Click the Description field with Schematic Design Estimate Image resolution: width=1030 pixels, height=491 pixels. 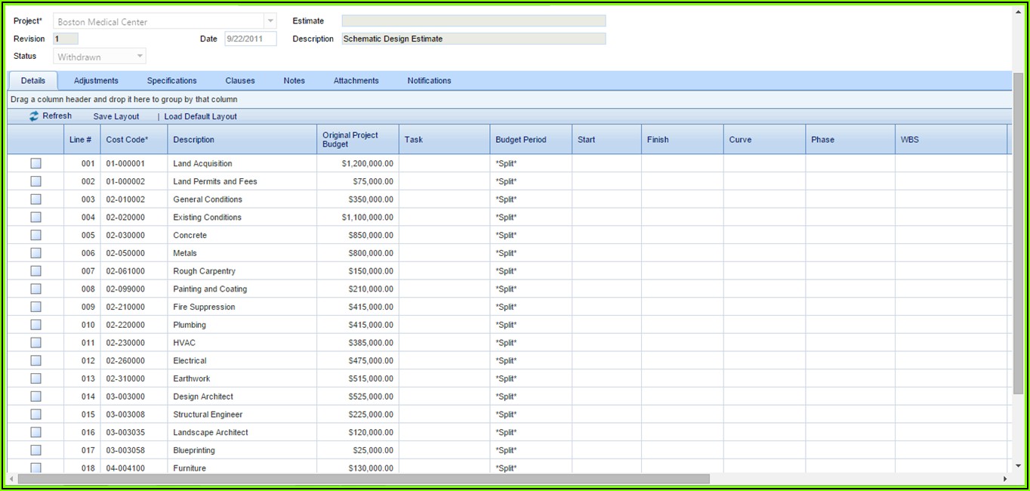(x=473, y=39)
